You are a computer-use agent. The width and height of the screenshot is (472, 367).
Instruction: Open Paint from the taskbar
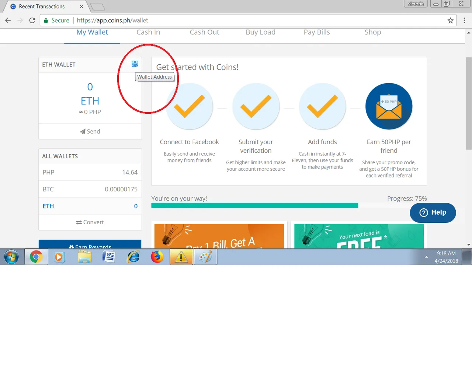(x=205, y=257)
